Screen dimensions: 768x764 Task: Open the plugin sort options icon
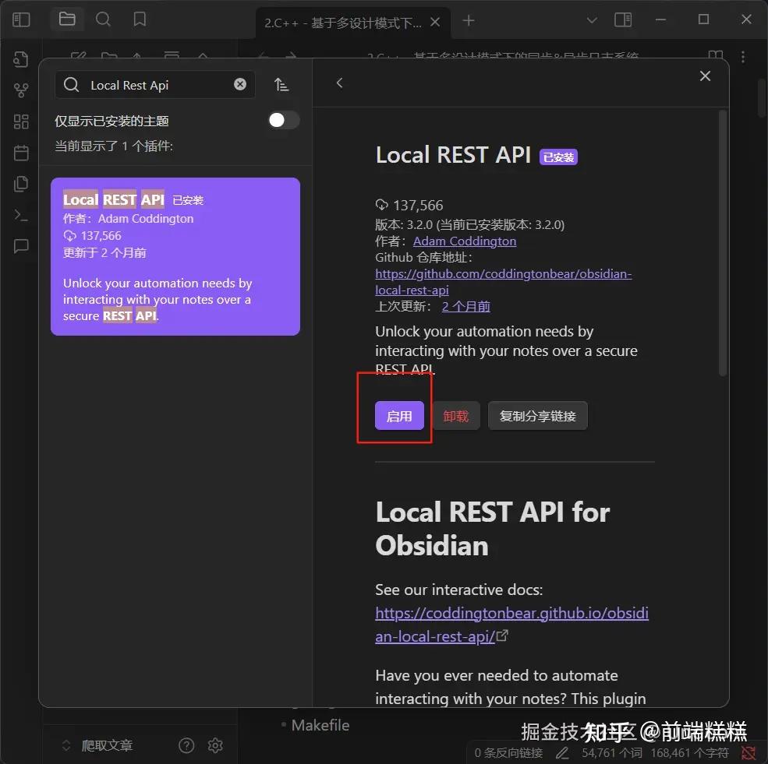(x=281, y=84)
